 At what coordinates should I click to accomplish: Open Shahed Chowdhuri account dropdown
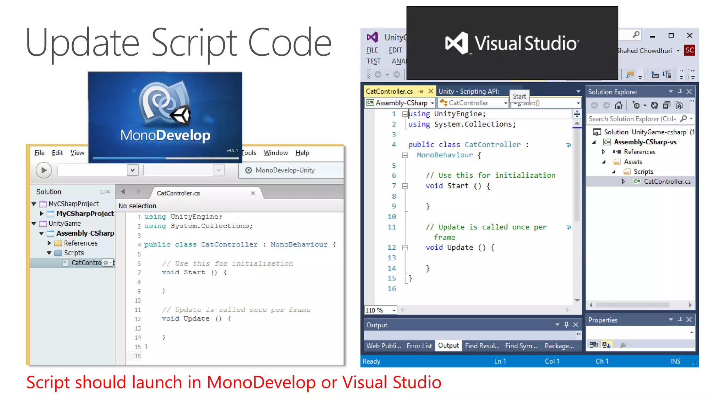tap(678, 51)
